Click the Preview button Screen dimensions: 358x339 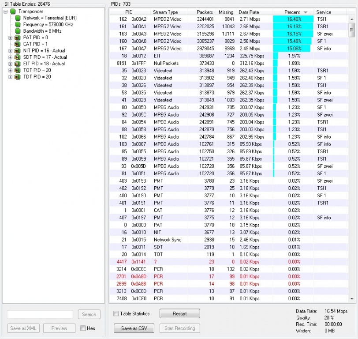59,328
